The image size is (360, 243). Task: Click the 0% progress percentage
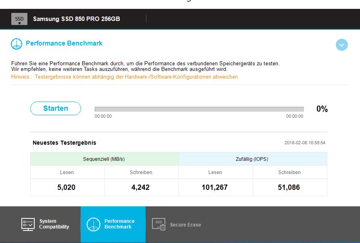pyautogui.click(x=322, y=109)
